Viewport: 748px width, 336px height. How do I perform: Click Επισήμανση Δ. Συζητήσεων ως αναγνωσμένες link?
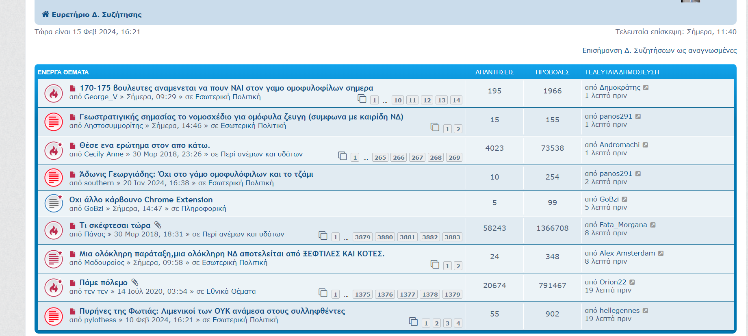point(659,50)
